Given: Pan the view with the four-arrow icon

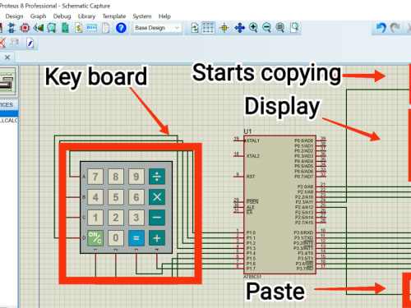Looking at the screenshot, I should click(x=240, y=28).
